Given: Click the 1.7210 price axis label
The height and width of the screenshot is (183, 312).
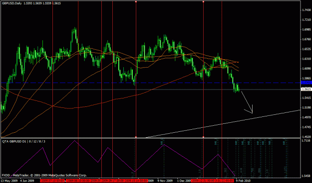Looking at the screenshot, I should [307, 19].
